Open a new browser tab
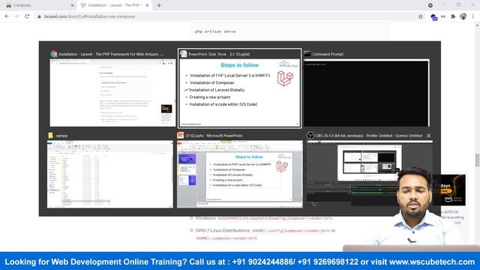Image resolution: width=480 pixels, height=270 pixels. pos(159,5)
